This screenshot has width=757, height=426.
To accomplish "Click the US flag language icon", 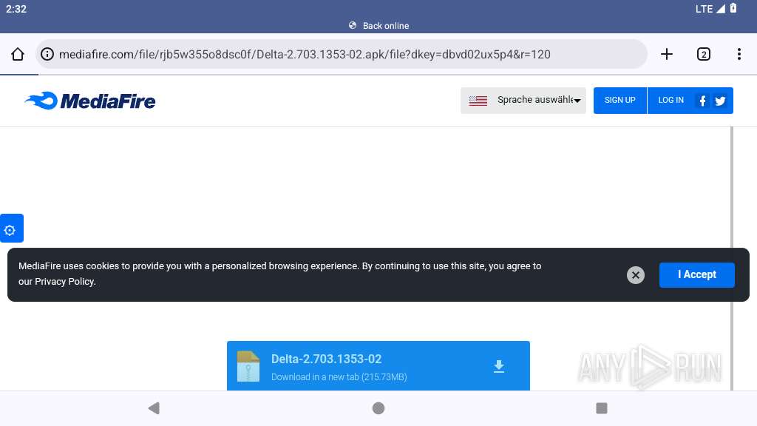I will click(478, 101).
